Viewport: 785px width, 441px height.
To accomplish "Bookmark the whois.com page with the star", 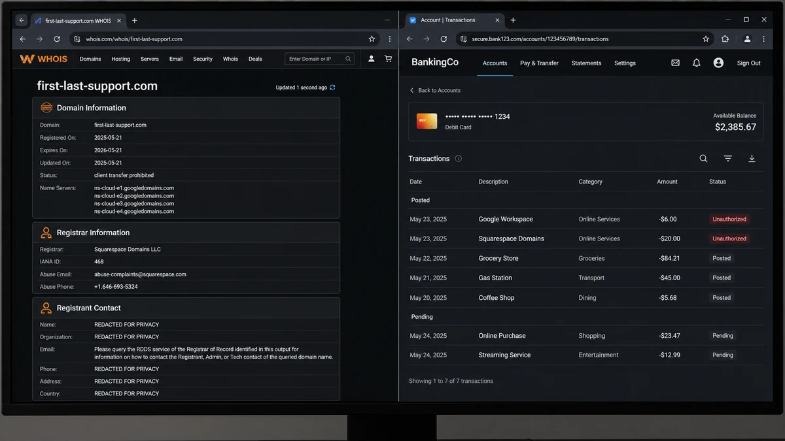I will tap(372, 39).
